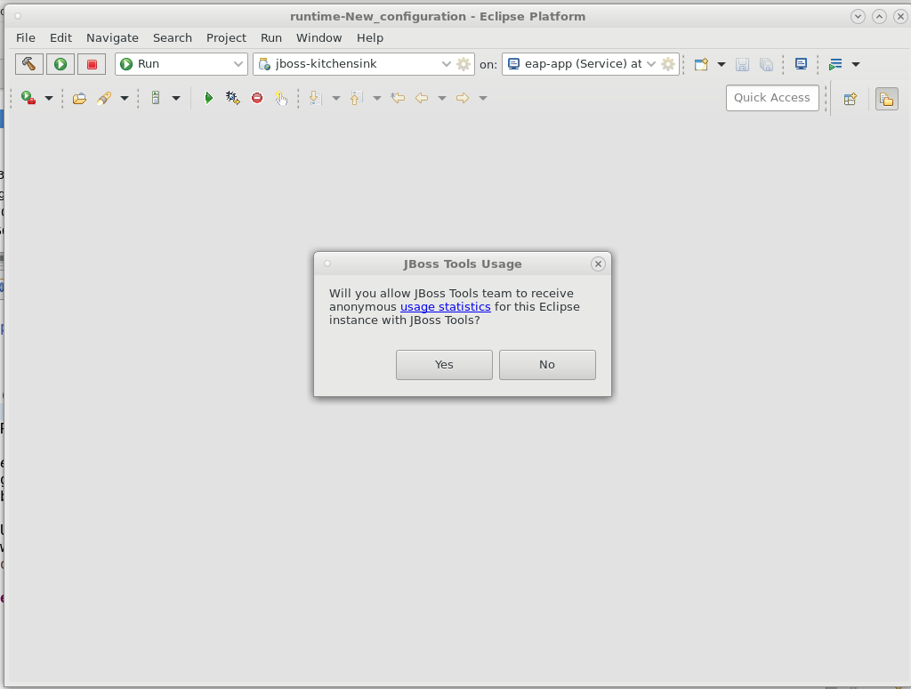911x689 pixels.
Task: Click the green Run arrow icon
Action: pyautogui.click(x=208, y=98)
